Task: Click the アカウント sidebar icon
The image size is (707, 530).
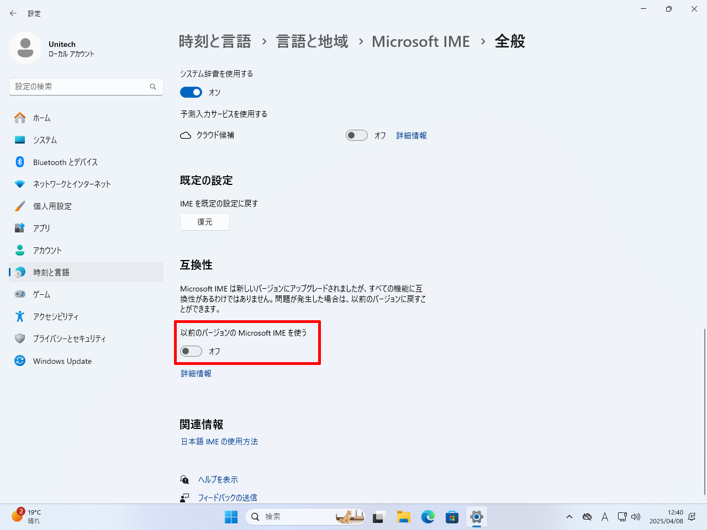Action: (x=20, y=250)
